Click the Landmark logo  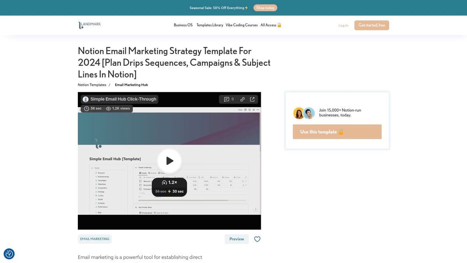pyautogui.click(x=89, y=25)
